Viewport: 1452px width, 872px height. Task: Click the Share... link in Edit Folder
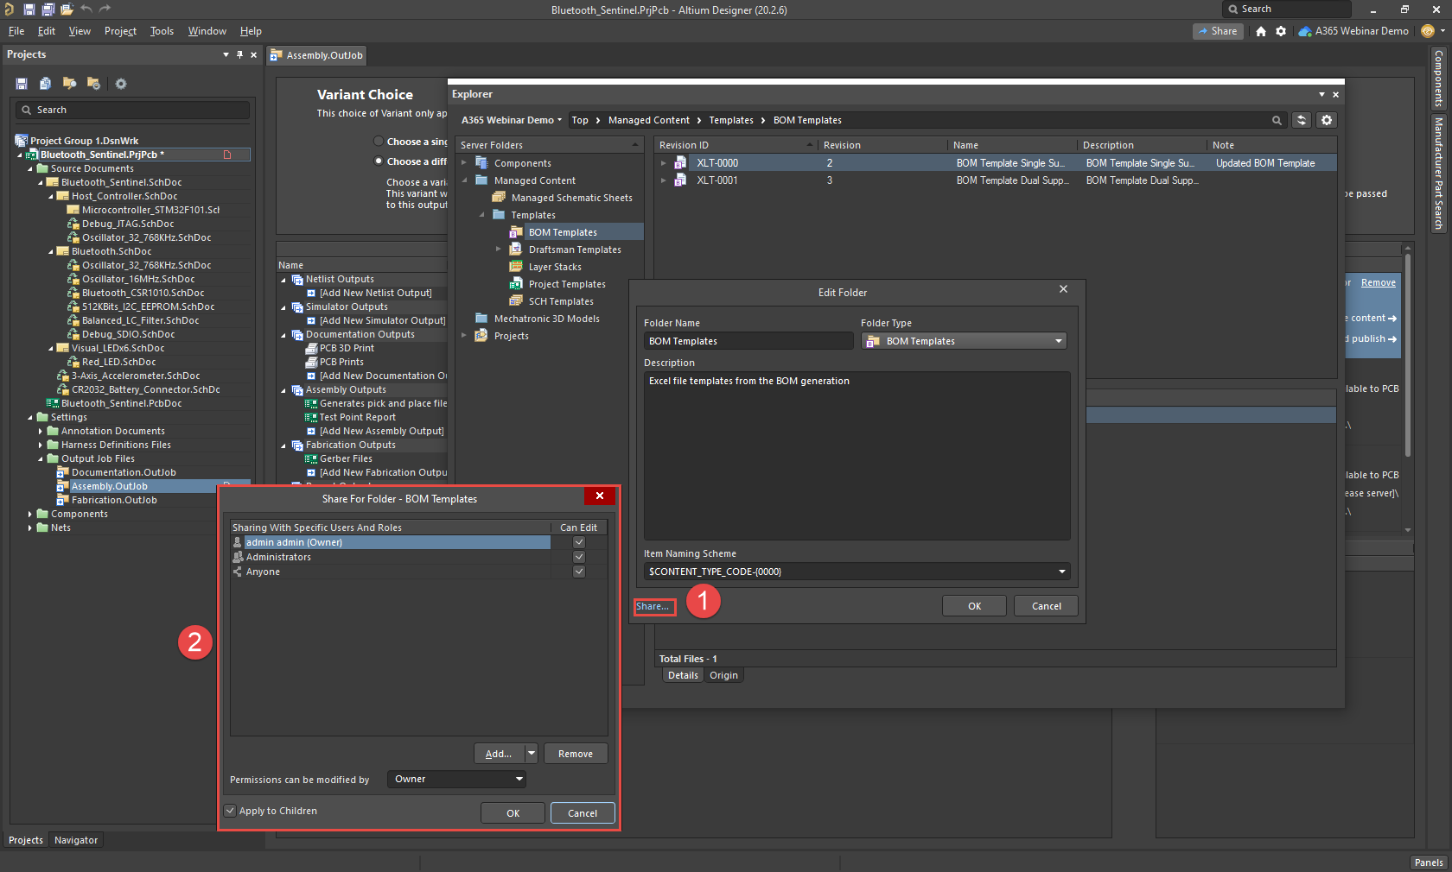pyautogui.click(x=653, y=606)
